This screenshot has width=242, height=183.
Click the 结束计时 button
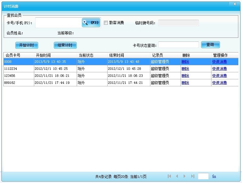(x=65, y=45)
